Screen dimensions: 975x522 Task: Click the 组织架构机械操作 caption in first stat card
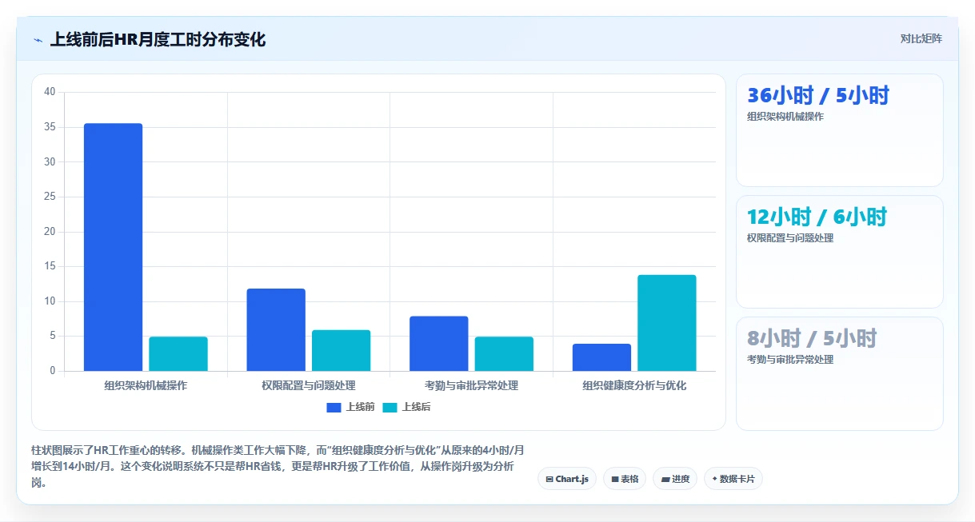point(785,117)
